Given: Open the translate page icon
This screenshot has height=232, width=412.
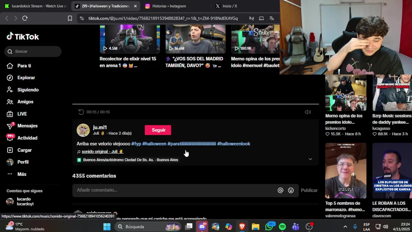Looking at the screenshot, I should pyautogui.click(x=272, y=18).
